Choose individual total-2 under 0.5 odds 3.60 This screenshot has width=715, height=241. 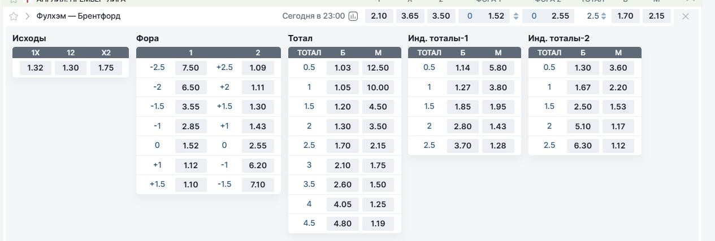618,68
